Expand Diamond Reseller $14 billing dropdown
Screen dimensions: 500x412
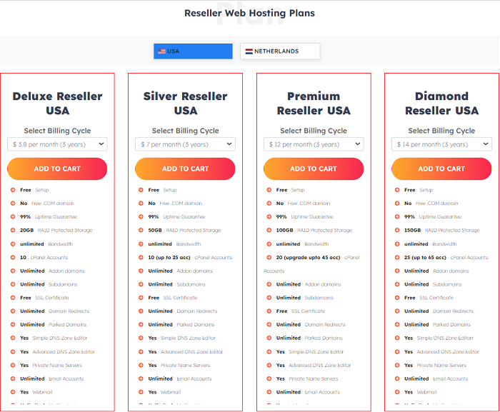441,144
